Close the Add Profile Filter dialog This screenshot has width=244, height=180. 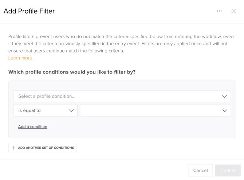click(234, 11)
